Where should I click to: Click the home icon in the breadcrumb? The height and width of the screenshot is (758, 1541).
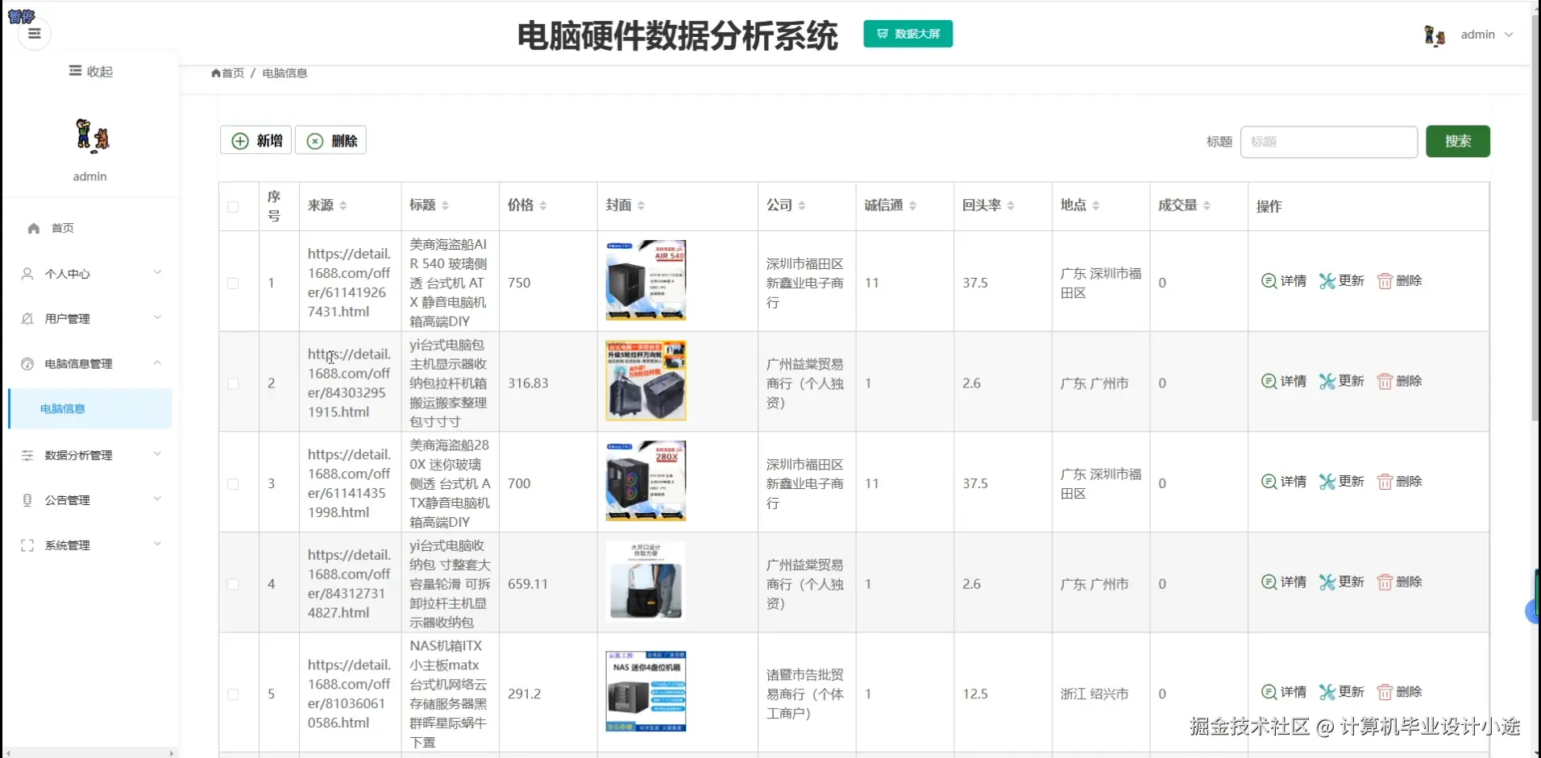click(x=215, y=72)
